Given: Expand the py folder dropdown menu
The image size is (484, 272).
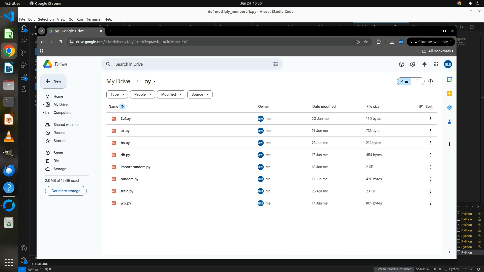Looking at the screenshot, I should point(150,81).
